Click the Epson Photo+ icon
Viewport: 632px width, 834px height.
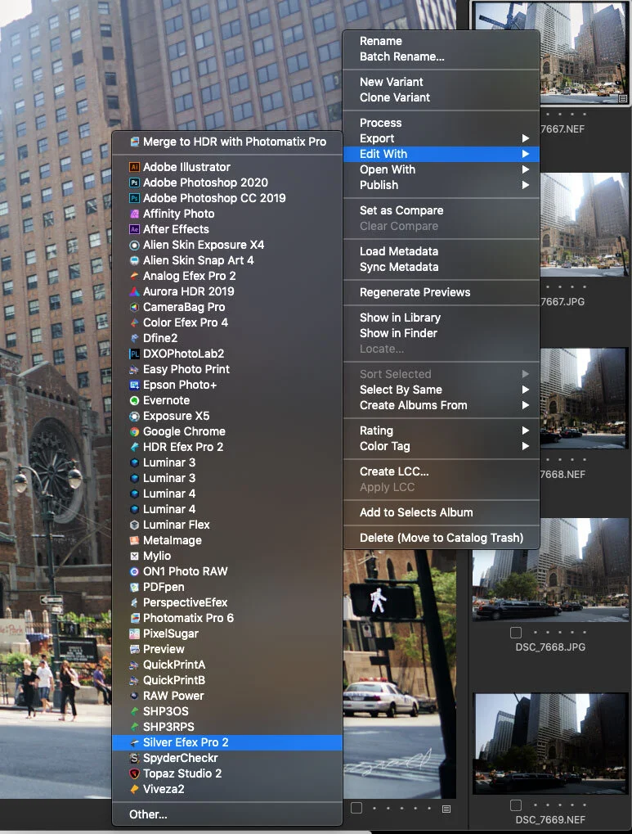point(134,385)
